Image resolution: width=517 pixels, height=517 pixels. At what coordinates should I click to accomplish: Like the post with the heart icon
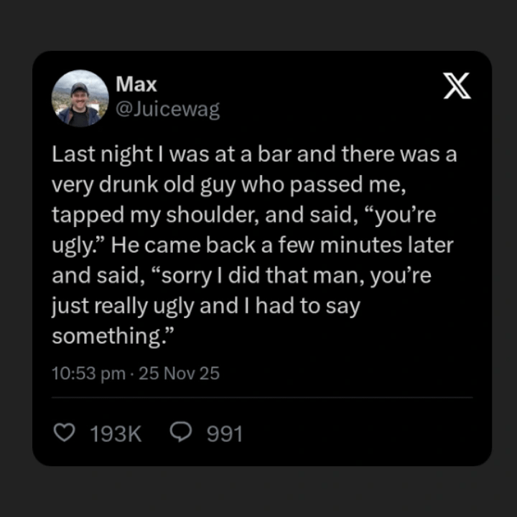point(65,433)
